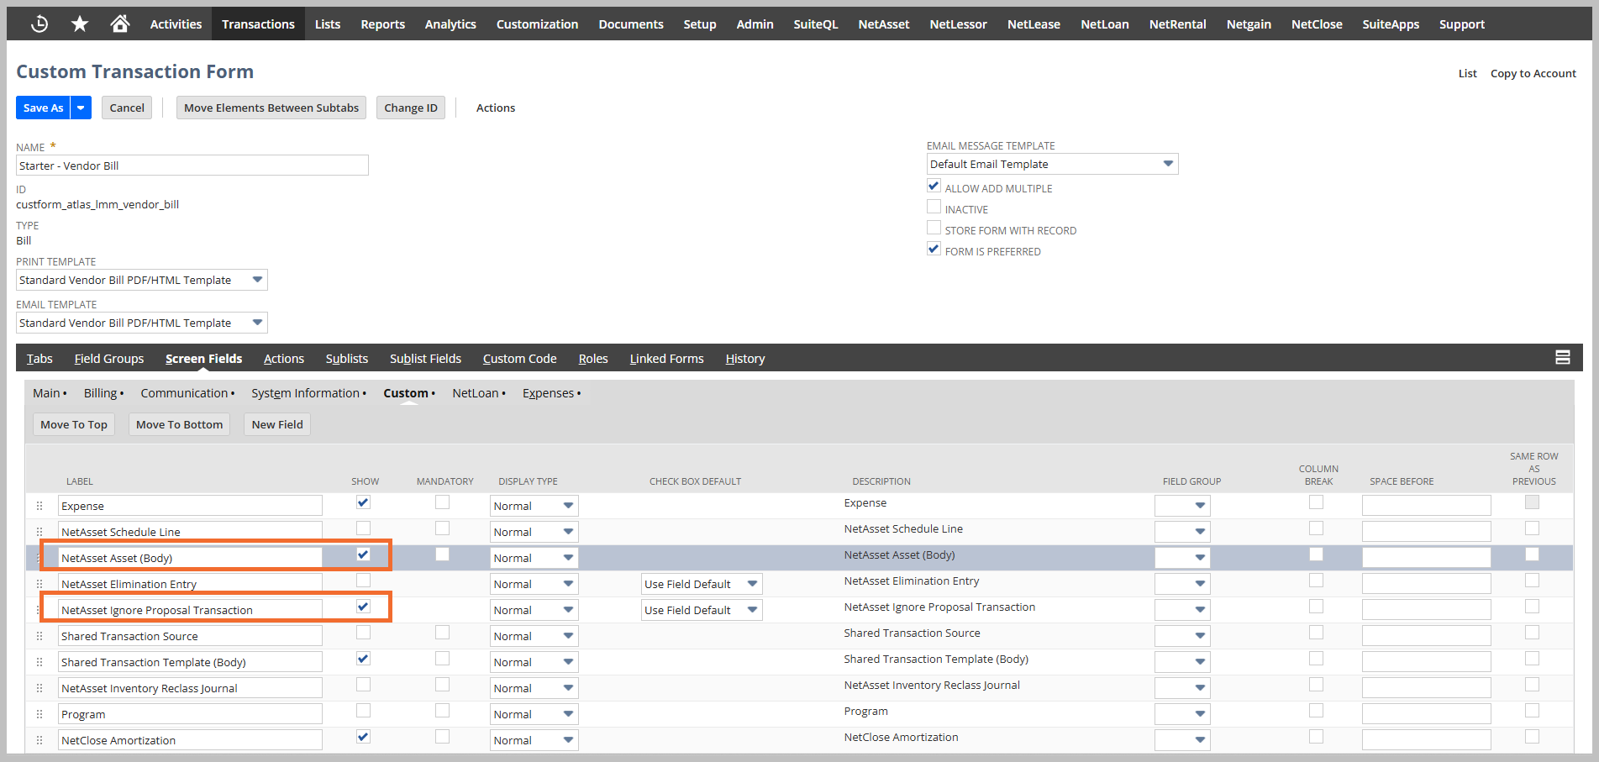Toggle Form Is Preferred checkbox
The image size is (1599, 762).
click(x=934, y=249)
